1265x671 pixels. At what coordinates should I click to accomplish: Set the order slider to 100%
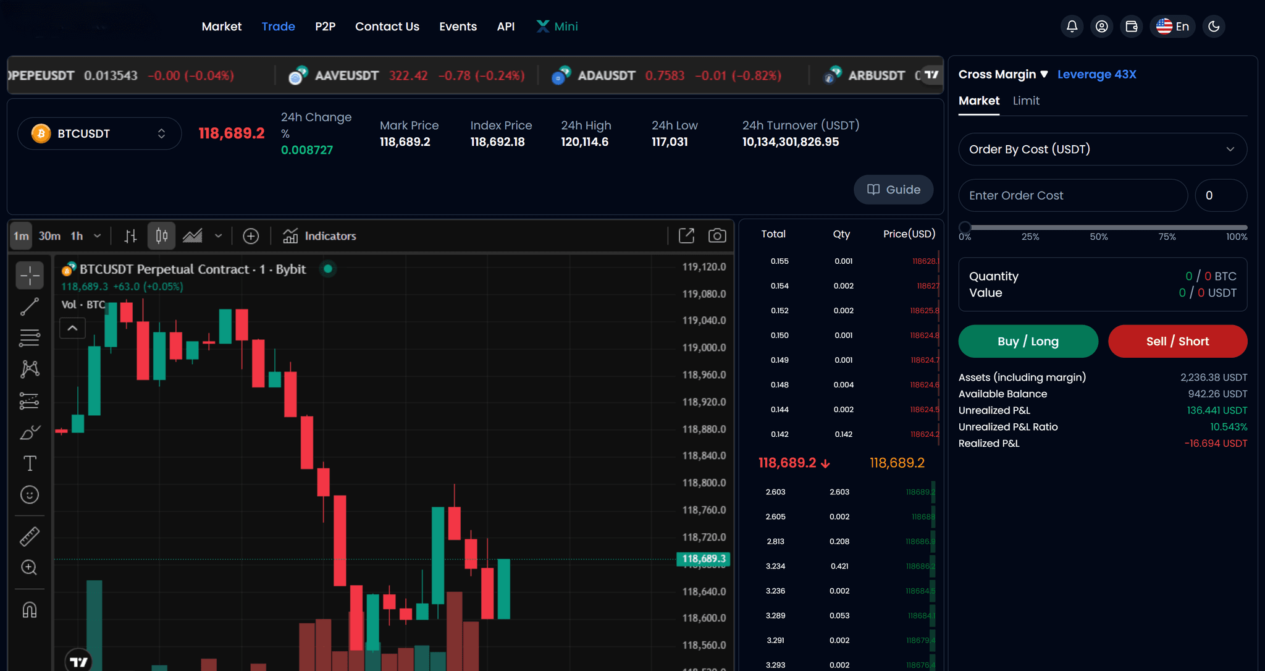coord(1237,237)
